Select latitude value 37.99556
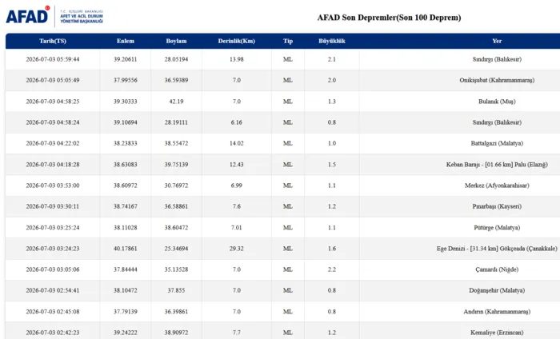The width and height of the screenshot is (560, 339). (x=126, y=80)
